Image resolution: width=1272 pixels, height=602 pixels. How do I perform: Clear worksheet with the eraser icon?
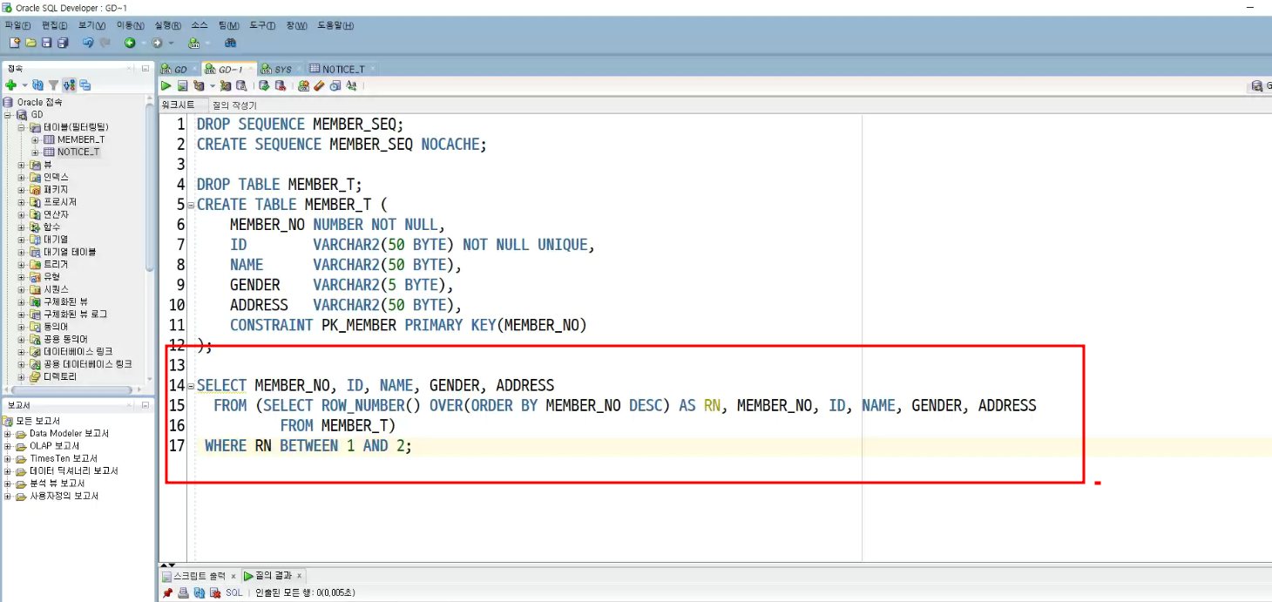(319, 85)
